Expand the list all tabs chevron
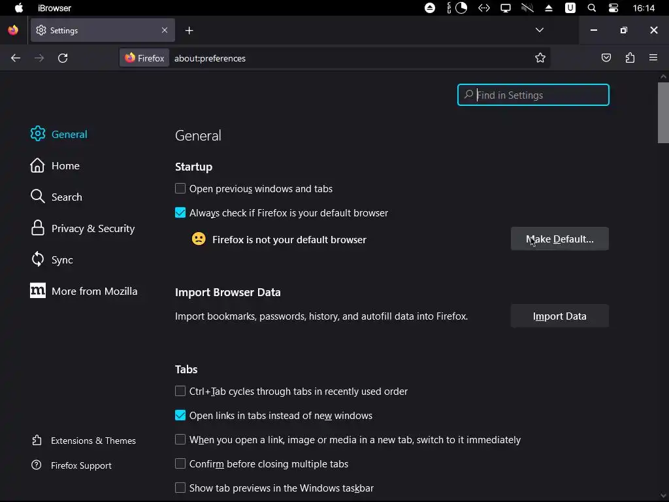669x502 pixels. click(x=540, y=30)
